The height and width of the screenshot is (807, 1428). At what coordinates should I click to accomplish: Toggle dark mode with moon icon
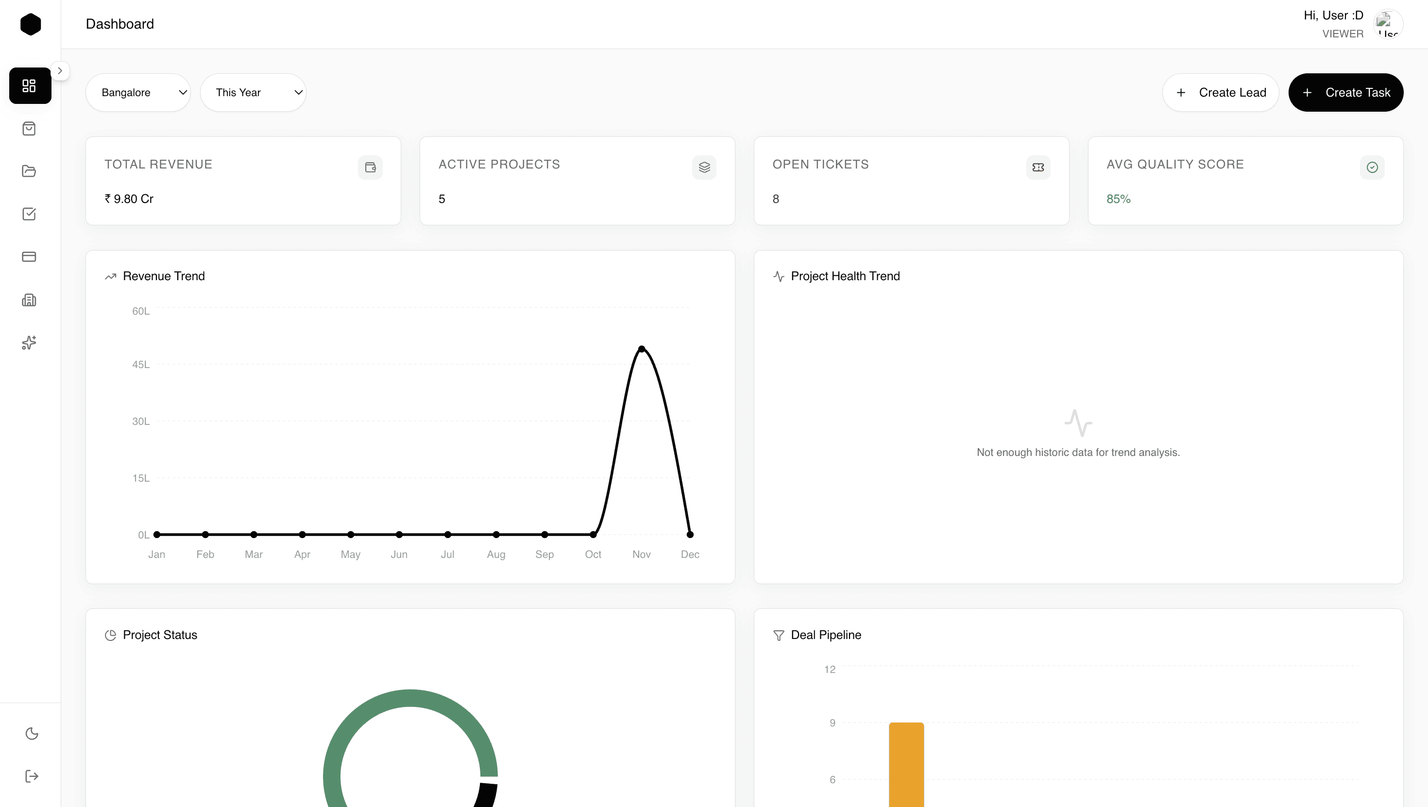tap(32, 733)
